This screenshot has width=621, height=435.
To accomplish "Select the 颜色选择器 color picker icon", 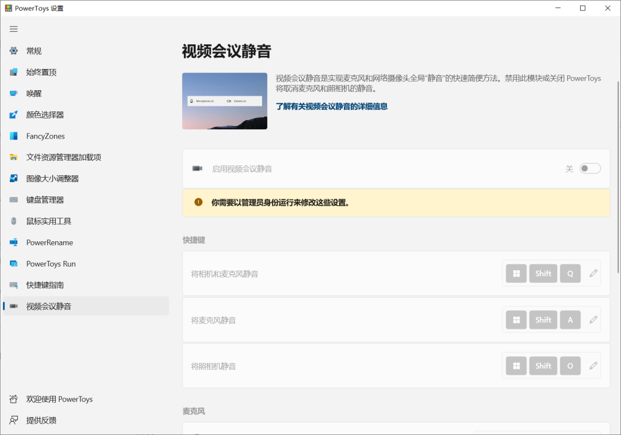I will click(14, 115).
